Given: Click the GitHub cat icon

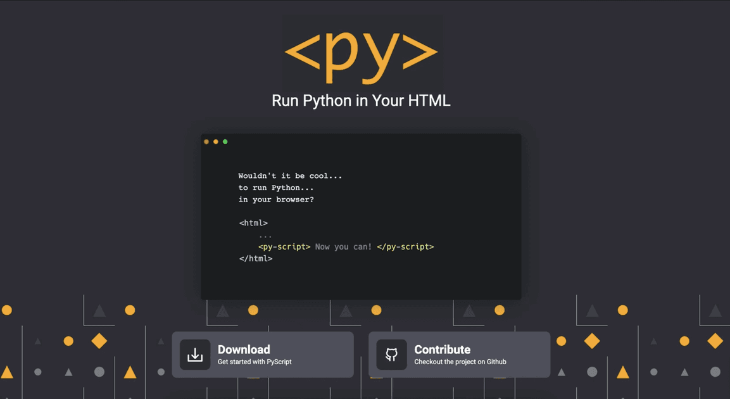Looking at the screenshot, I should tap(391, 355).
